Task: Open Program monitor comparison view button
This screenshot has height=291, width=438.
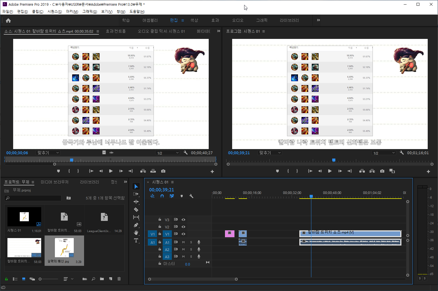Action: click(392, 171)
